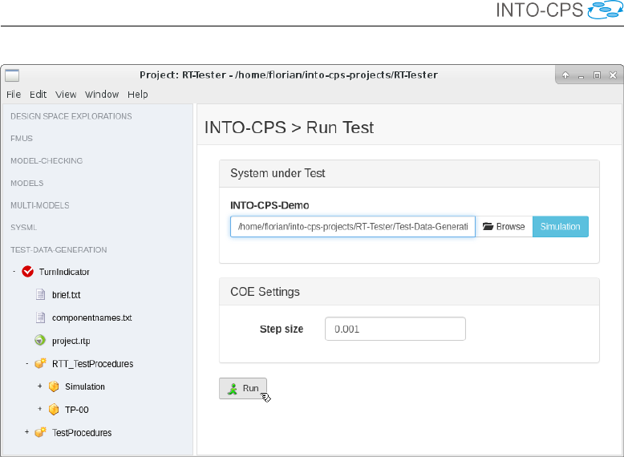
Task: Click the brief.txt document icon
Action: (40, 294)
